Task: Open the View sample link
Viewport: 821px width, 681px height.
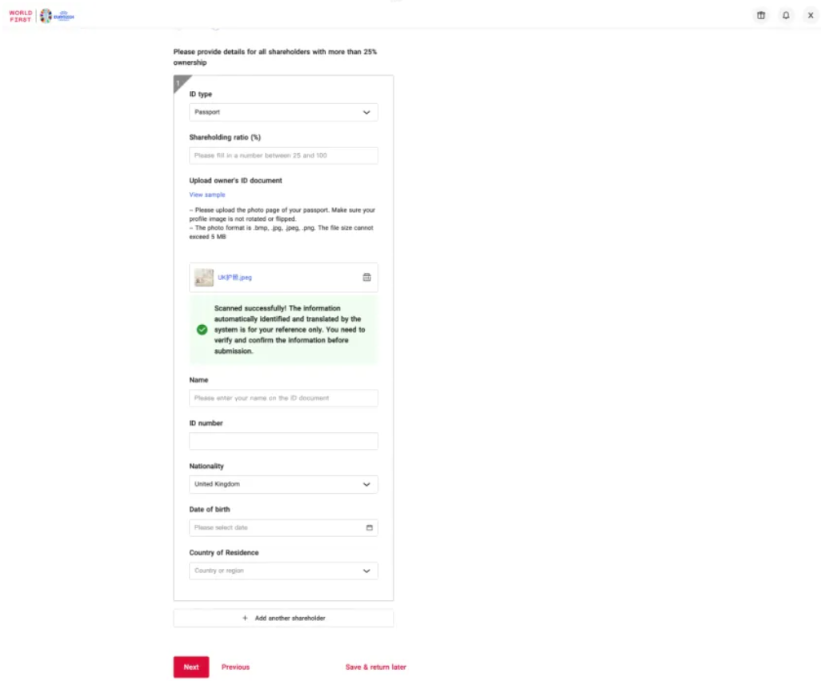Action: click(207, 195)
